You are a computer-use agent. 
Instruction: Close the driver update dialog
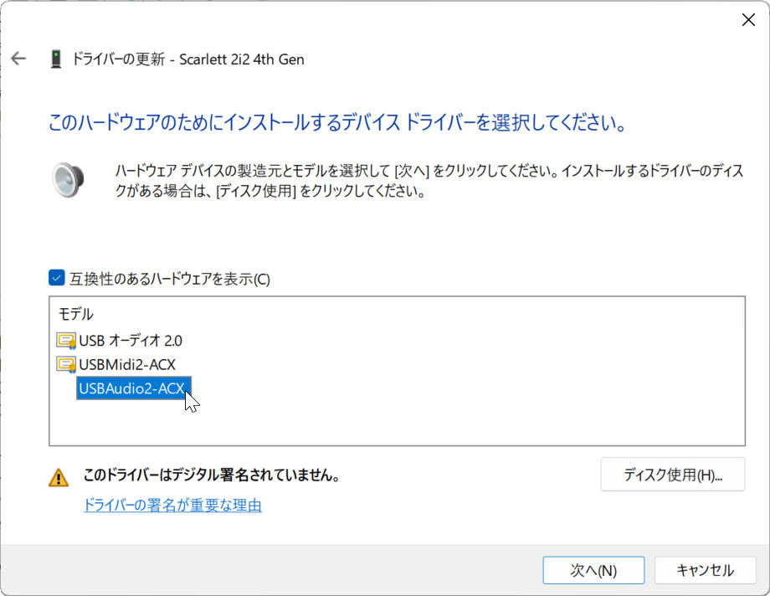coord(748,19)
